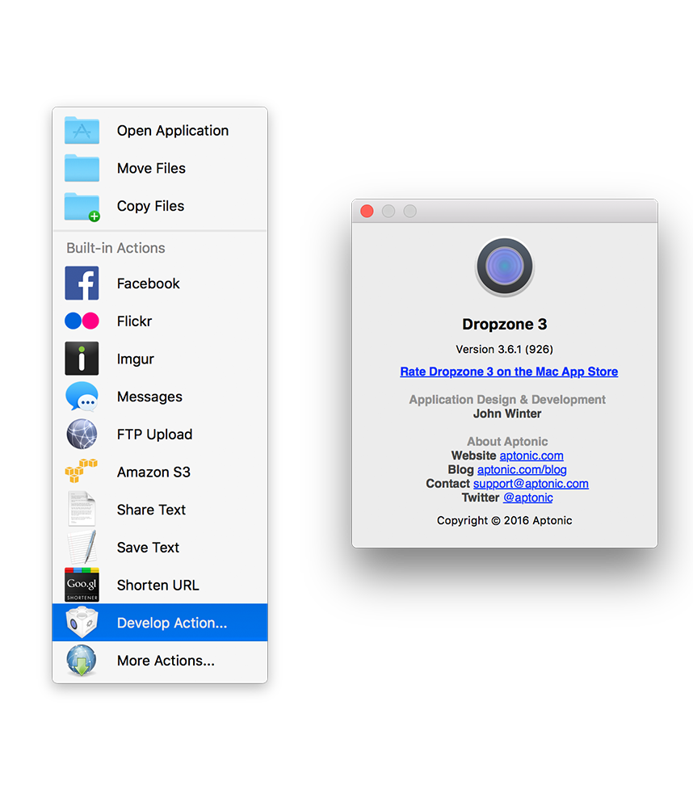Click the John Winter name text
Screen dimensions: 693x798
pyautogui.click(x=506, y=414)
